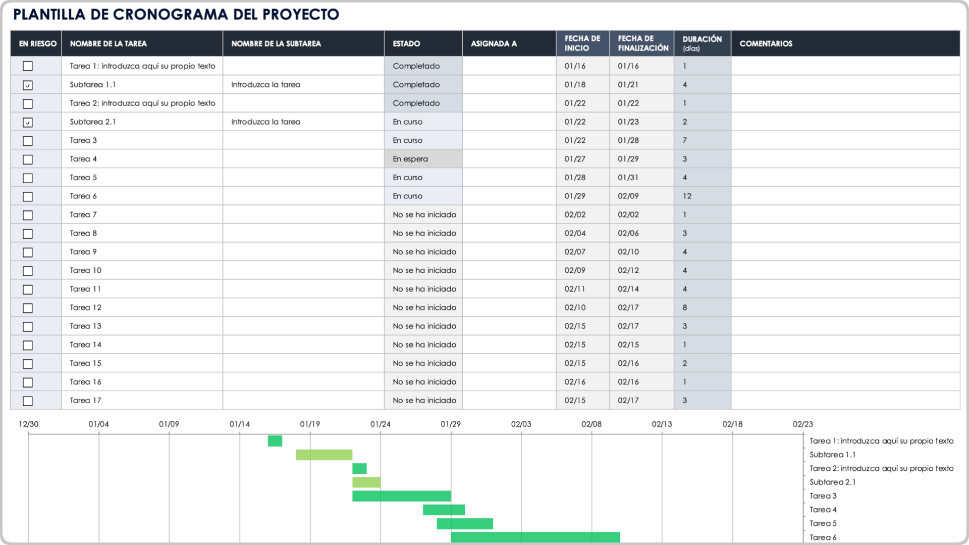Screen dimensions: 969x545
Task: Click the 'Subtarea 1.1' chart legend label
Action: [832, 455]
